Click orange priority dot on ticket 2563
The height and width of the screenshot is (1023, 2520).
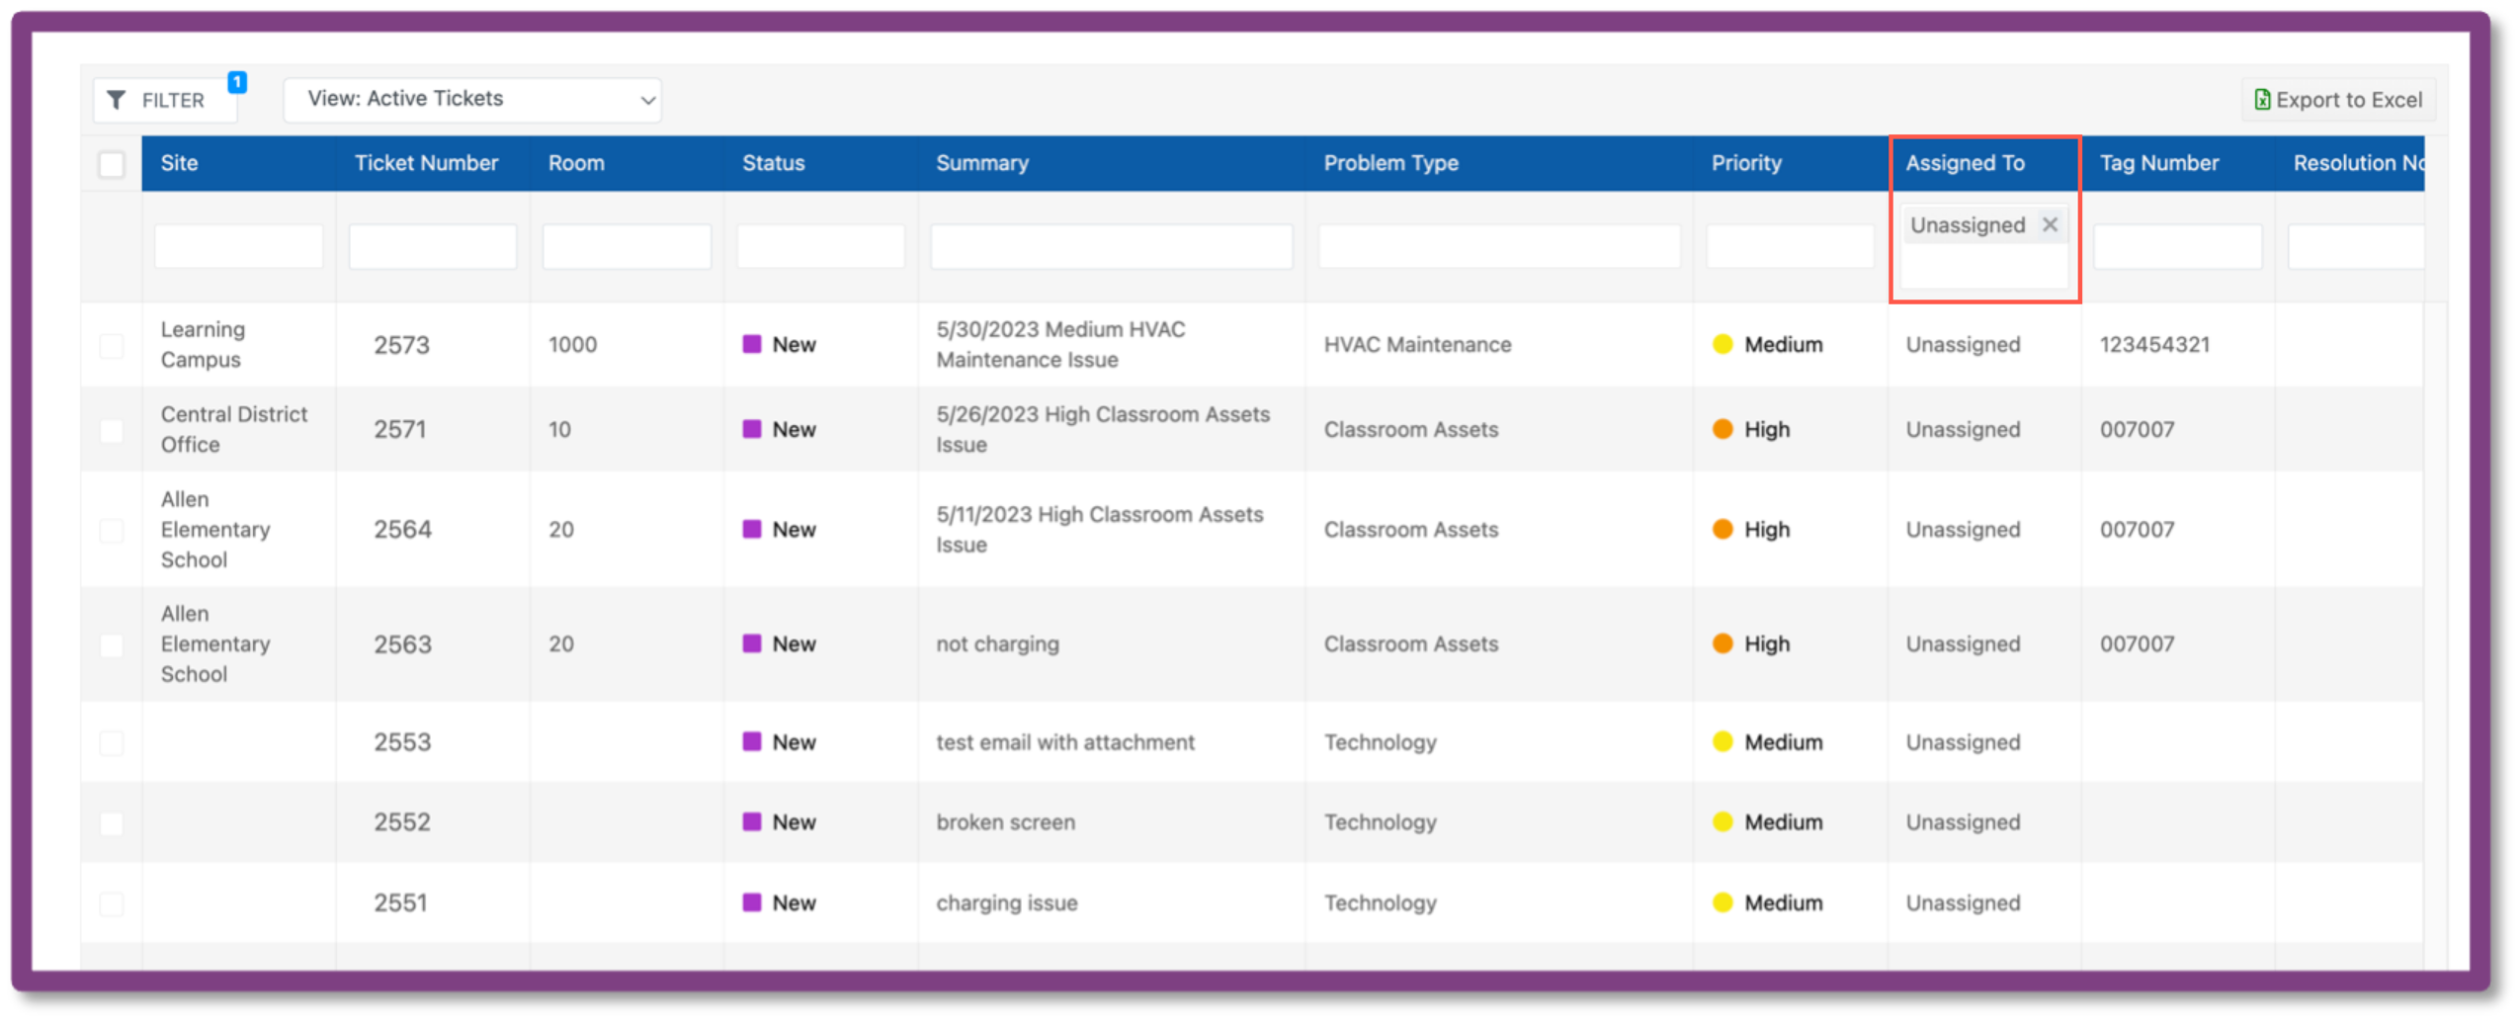(1722, 643)
